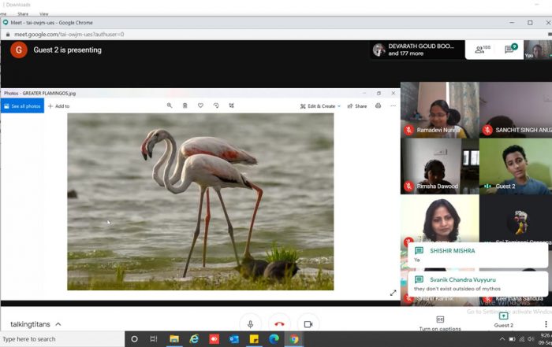Click Add to in the Photos toolbar
The image size is (552, 347).
[59, 106]
